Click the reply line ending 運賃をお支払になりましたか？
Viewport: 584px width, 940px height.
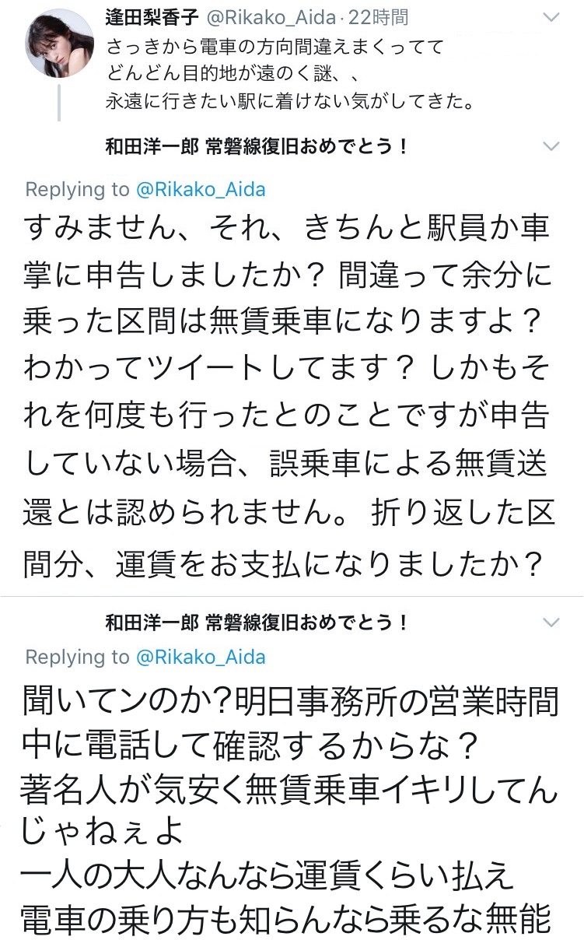point(284,564)
